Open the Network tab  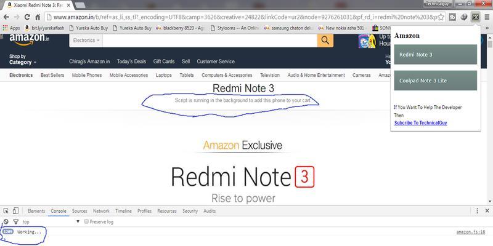(101, 211)
